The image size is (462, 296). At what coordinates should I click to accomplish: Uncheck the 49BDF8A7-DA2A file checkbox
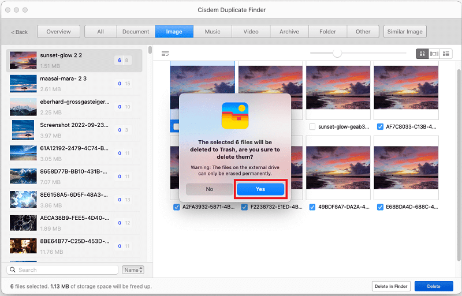312,207
